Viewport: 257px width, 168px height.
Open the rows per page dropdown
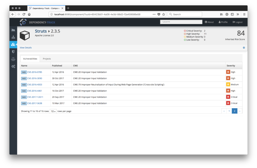(53, 111)
